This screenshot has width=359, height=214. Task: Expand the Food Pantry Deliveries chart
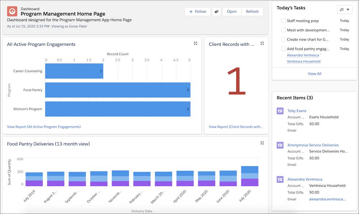pyautogui.click(x=262, y=143)
